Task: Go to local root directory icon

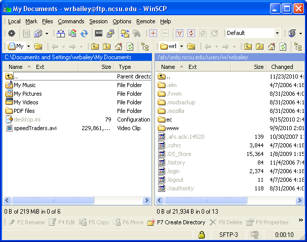Action: 106,47
